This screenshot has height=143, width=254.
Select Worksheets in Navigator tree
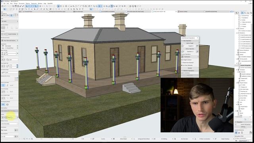tap(242, 52)
